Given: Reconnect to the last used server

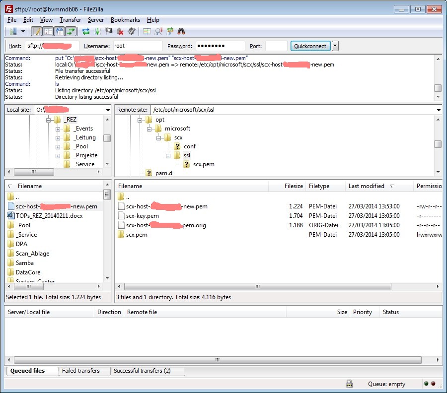Looking at the screenshot, I should click(132, 31).
